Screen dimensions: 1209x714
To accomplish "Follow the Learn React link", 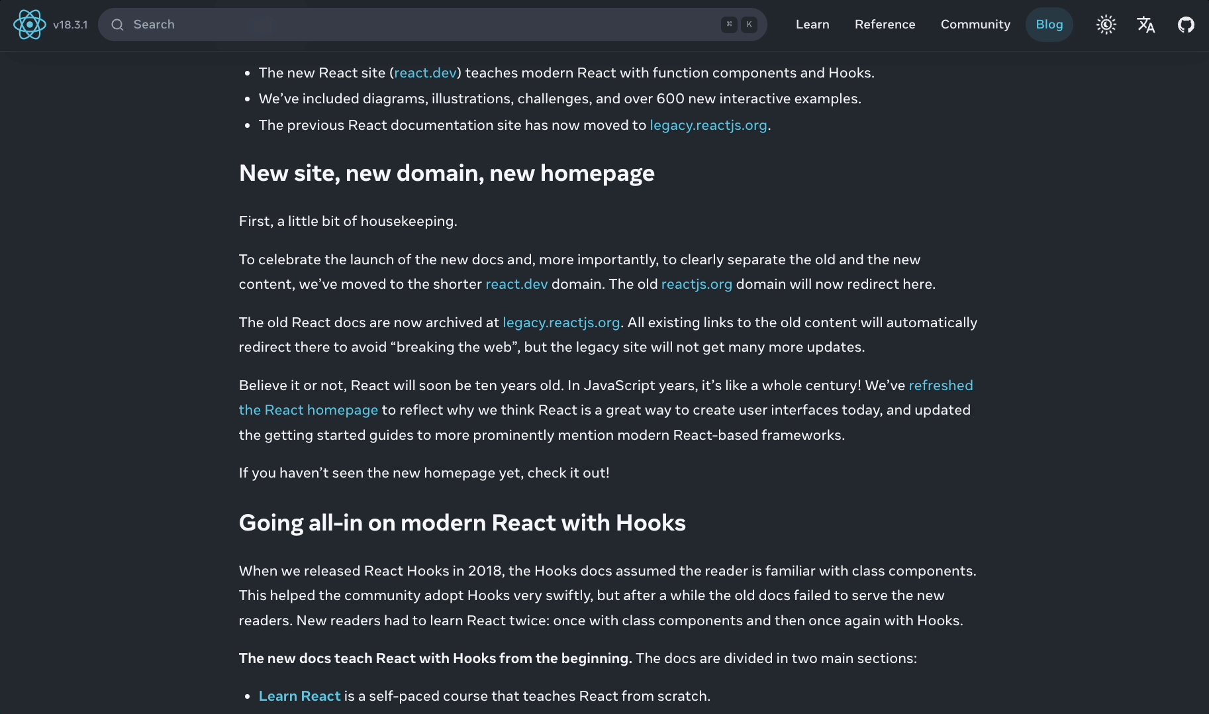I will pyautogui.click(x=299, y=696).
